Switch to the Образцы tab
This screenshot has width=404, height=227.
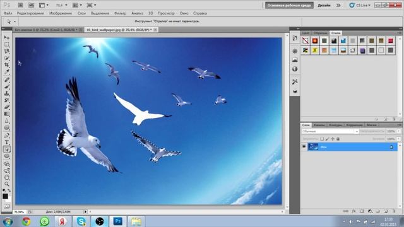point(320,33)
